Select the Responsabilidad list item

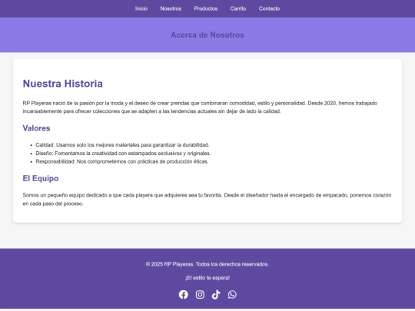point(122,161)
